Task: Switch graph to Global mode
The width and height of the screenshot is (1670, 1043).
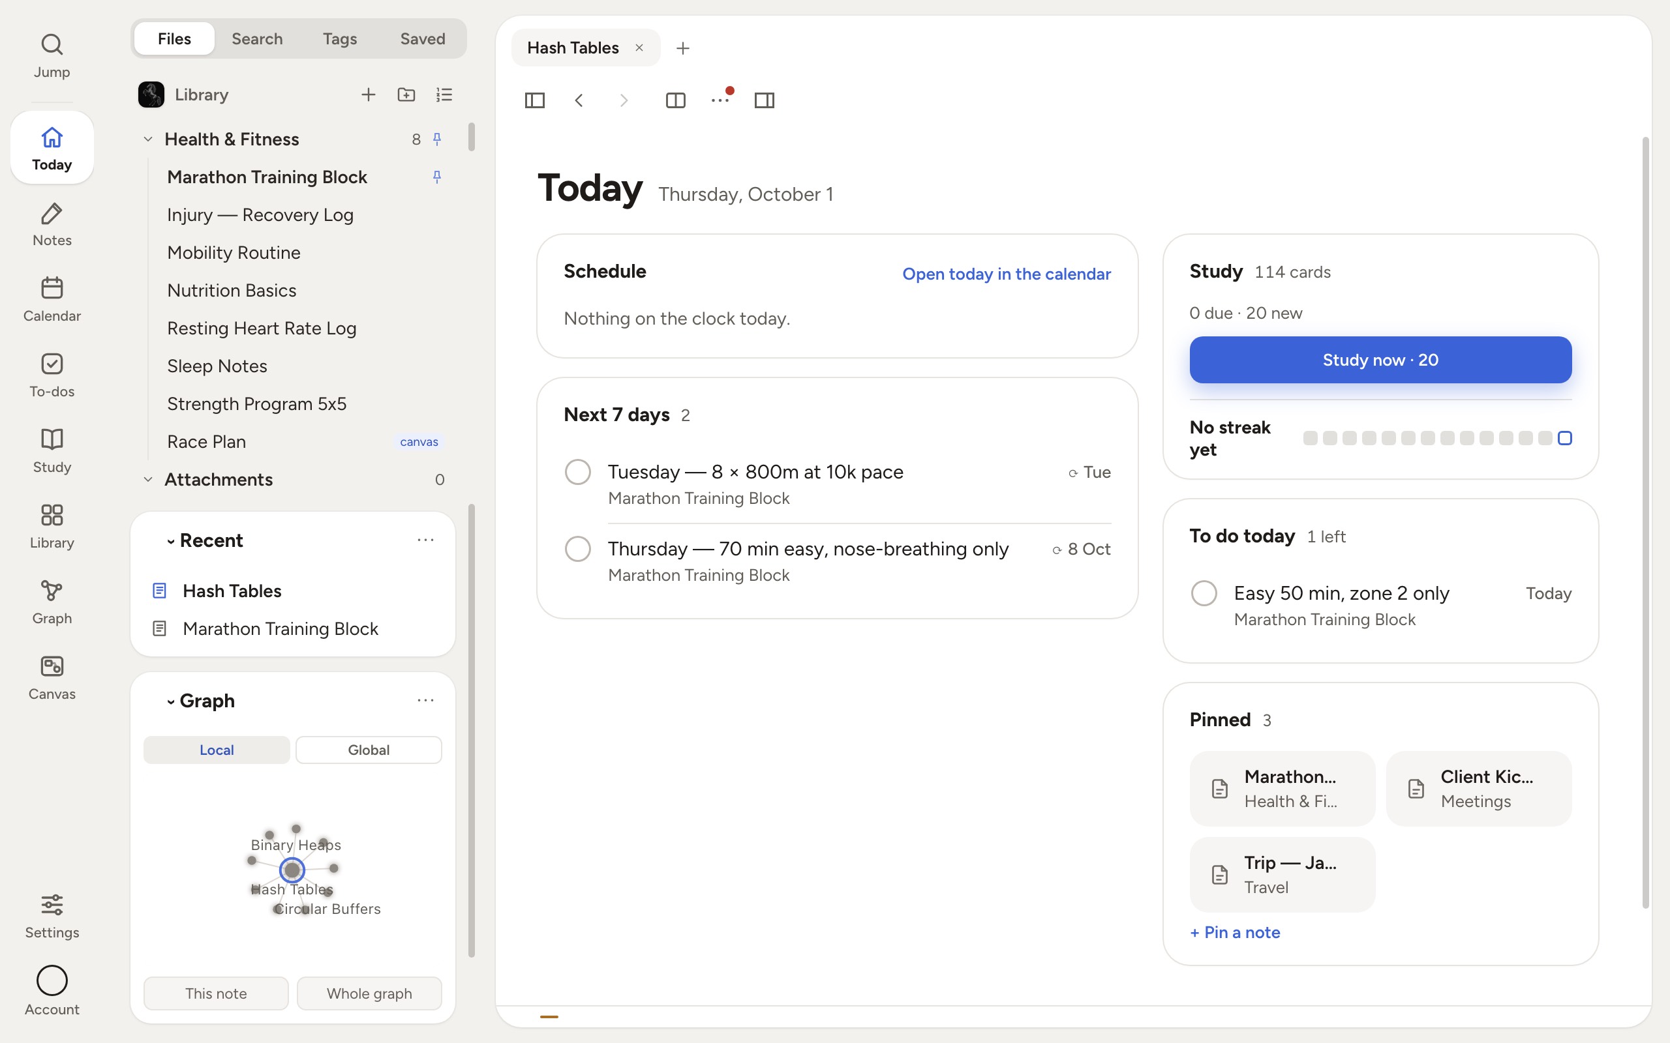Action: pos(369,750)
